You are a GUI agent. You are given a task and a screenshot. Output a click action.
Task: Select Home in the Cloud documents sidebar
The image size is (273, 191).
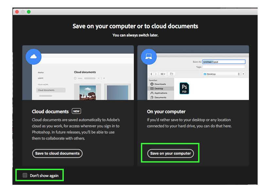coord(41,73)
